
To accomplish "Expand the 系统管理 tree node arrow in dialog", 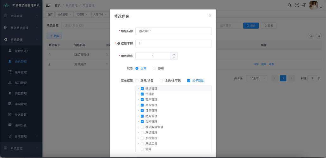I will pos(138,133).
